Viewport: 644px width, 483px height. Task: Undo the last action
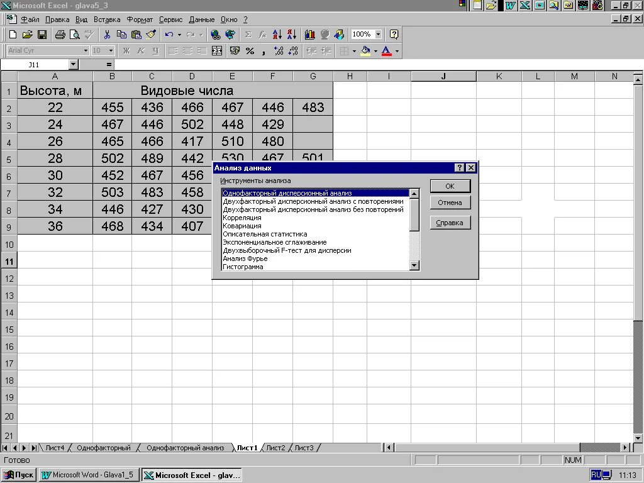point(169,35)
